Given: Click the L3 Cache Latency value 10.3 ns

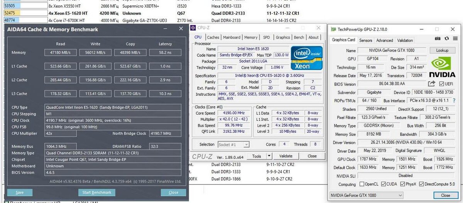Looking at the screenshot, I should coord(165,93).
